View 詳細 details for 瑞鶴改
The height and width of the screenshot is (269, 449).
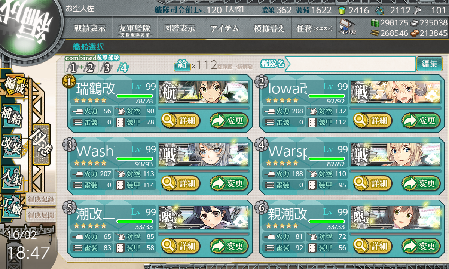coord(181,121)
